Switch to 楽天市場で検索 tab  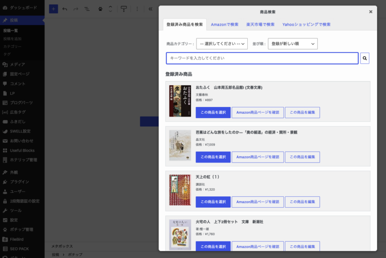(x=260, y=24)
